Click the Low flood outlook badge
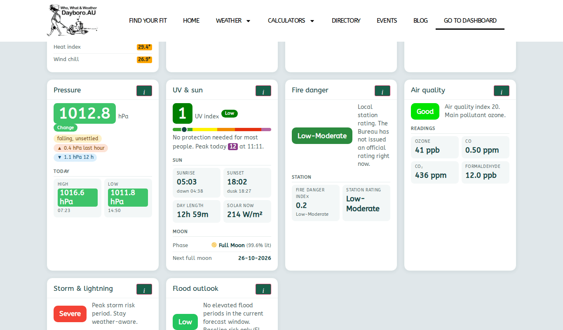 185,322
